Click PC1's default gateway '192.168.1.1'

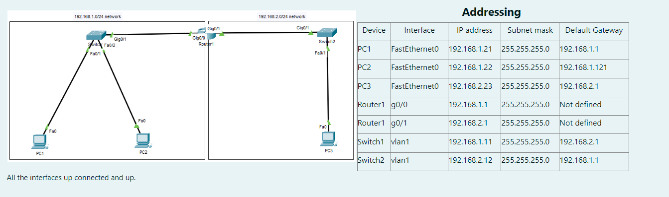(579, 49)
